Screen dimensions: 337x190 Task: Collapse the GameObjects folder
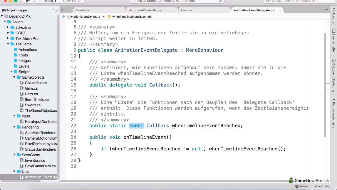tap(14, 77)
